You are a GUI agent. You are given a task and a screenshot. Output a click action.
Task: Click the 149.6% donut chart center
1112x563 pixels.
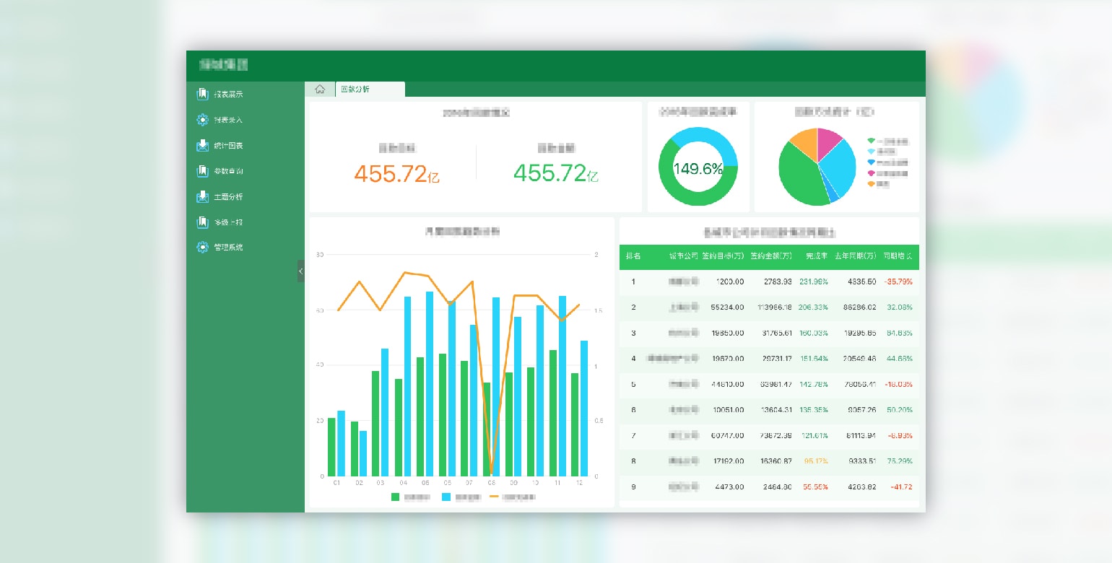tap(698, 169)
